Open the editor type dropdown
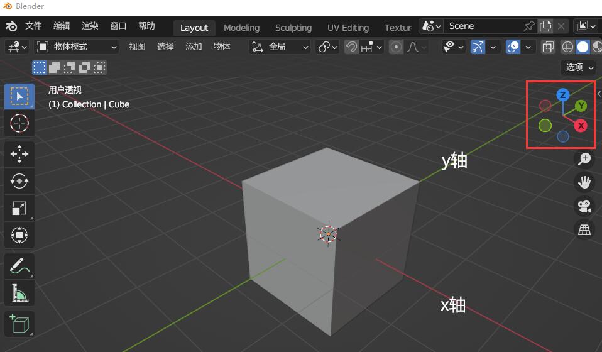The width and height of the screenshot is (602, 352). tap(17, 47)
